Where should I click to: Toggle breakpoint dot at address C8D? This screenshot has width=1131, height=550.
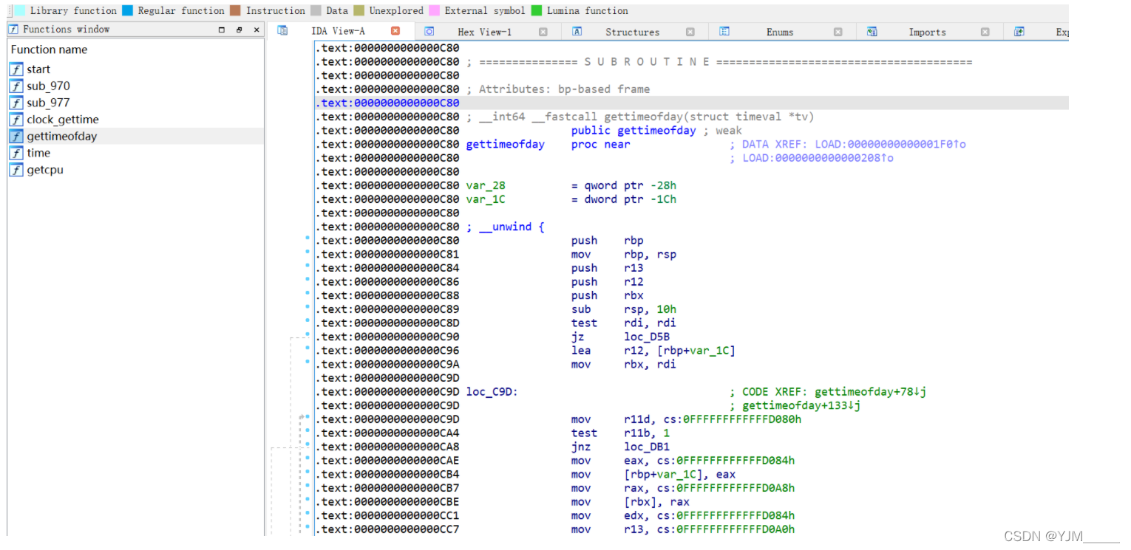tap(307, 322)
